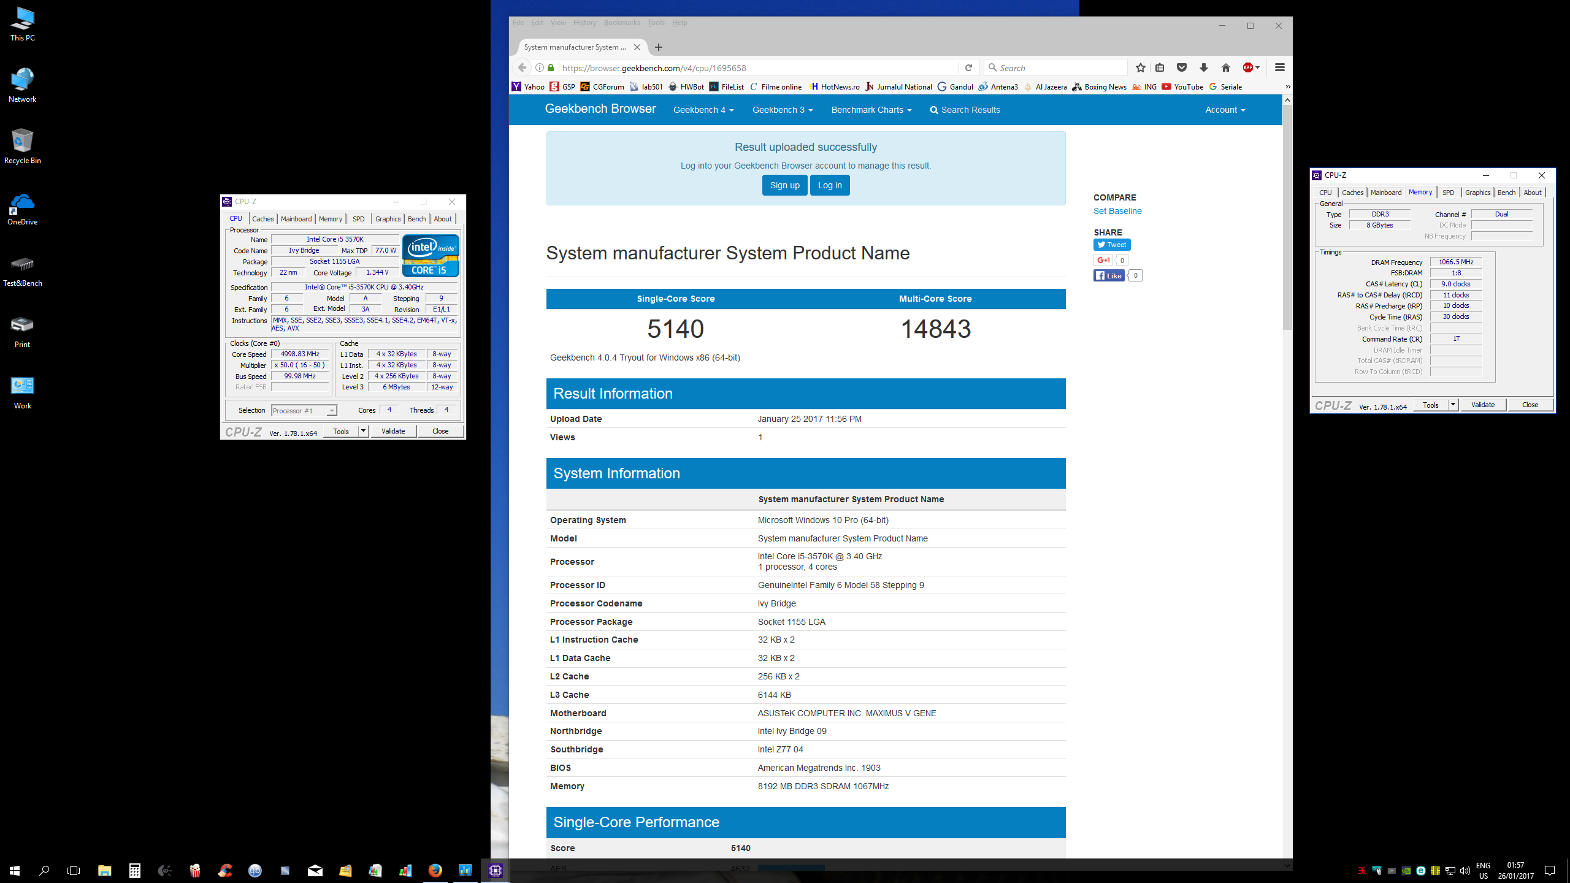Open the Firefox hamburger menu
The width and height of the screenshot is (1570, 883).
pos(1280,67)
